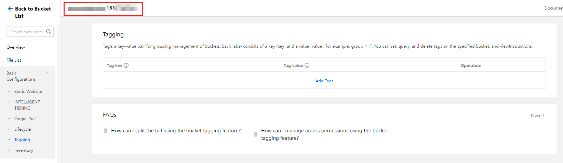The height and width of the screenshot is (163, 563).
Task: Focus the Search menu name field
Action: point(26,32)
